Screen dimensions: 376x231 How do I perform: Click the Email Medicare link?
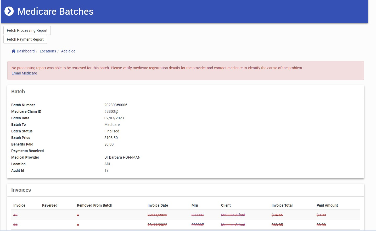coord(24,73)
